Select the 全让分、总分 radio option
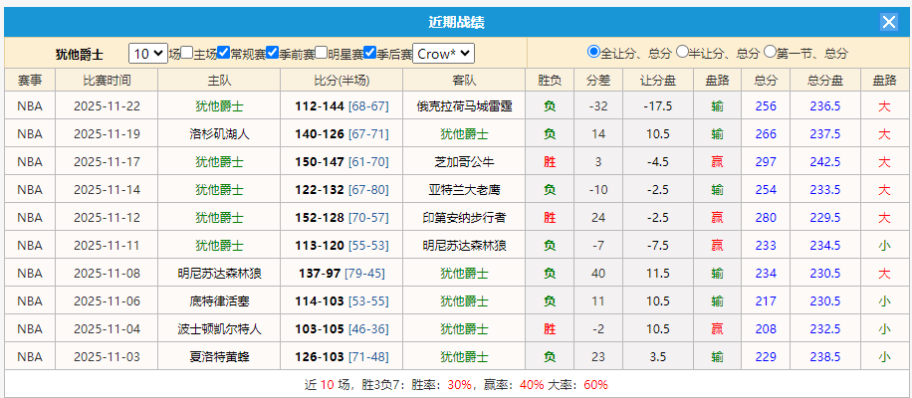912x398 pixels. click(594, 52)
